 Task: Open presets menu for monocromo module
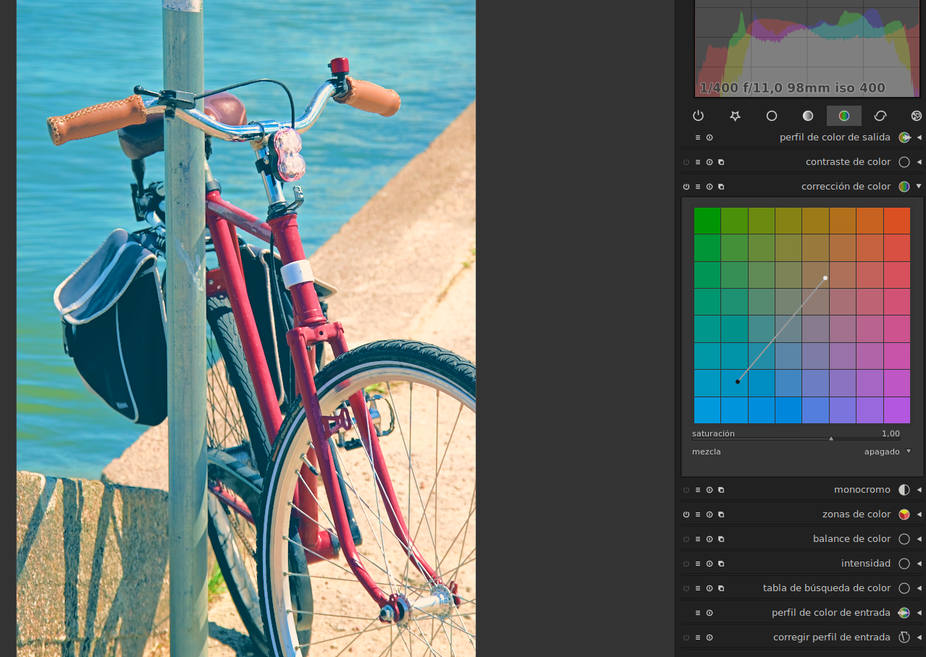[698, 490]
